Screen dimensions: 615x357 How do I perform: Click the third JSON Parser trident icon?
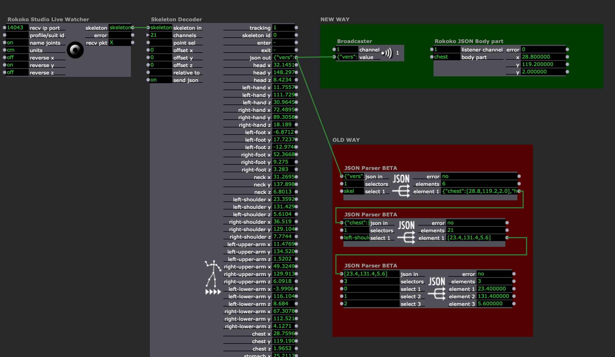[x=437, y=294]
